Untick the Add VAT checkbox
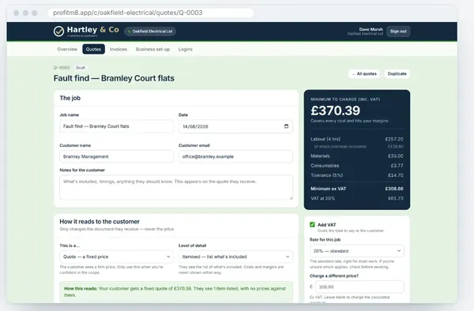 (x=312, y=225)
